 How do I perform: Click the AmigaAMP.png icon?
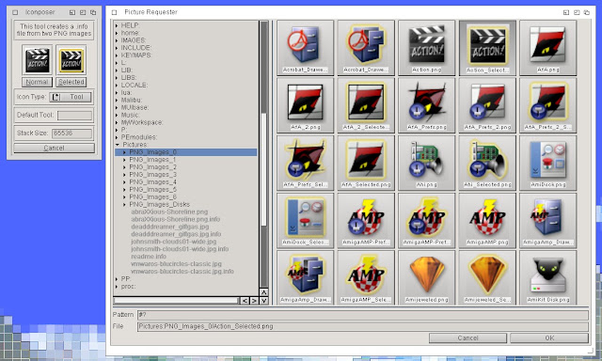click(x=487, y=220)
